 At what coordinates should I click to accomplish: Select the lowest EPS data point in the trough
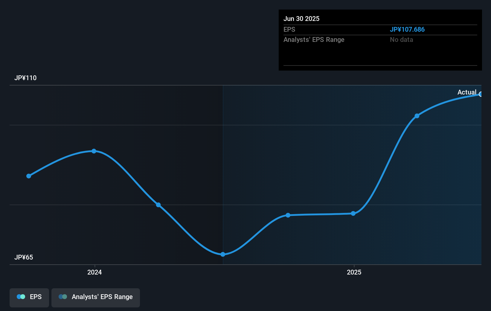(223, 254)
